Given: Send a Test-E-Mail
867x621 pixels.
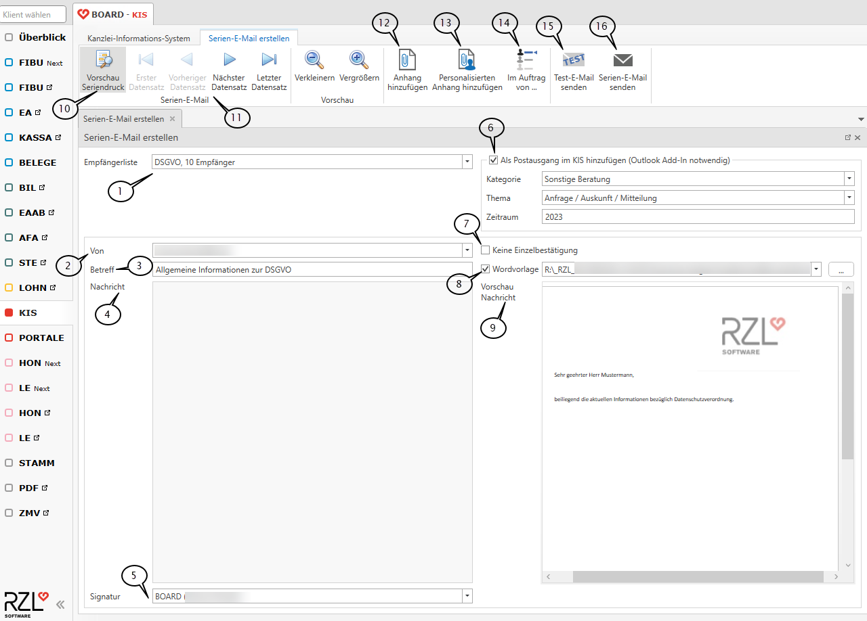Looking at the screenshot, I should coord(574,61).
